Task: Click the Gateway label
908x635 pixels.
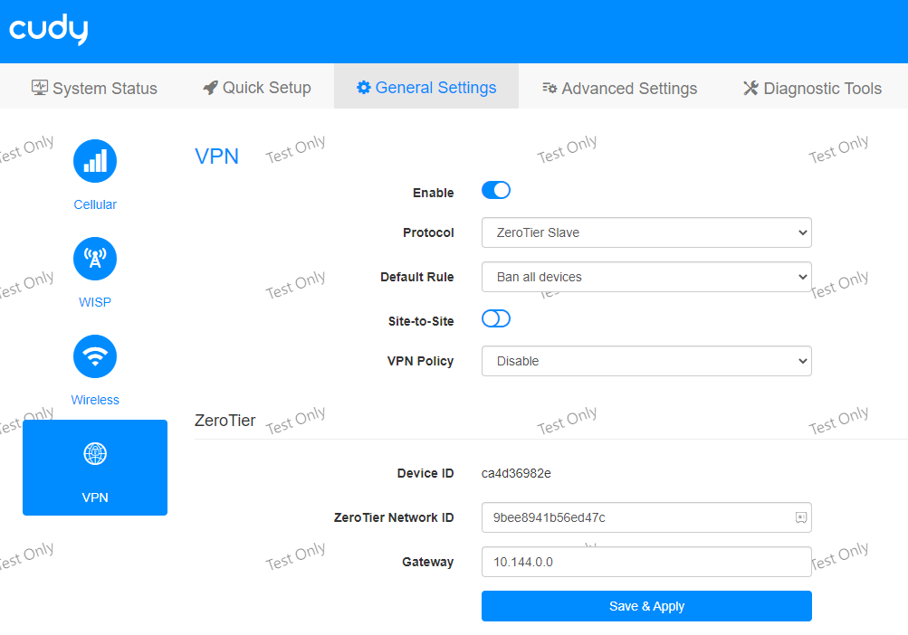Action: click(428, 562)
